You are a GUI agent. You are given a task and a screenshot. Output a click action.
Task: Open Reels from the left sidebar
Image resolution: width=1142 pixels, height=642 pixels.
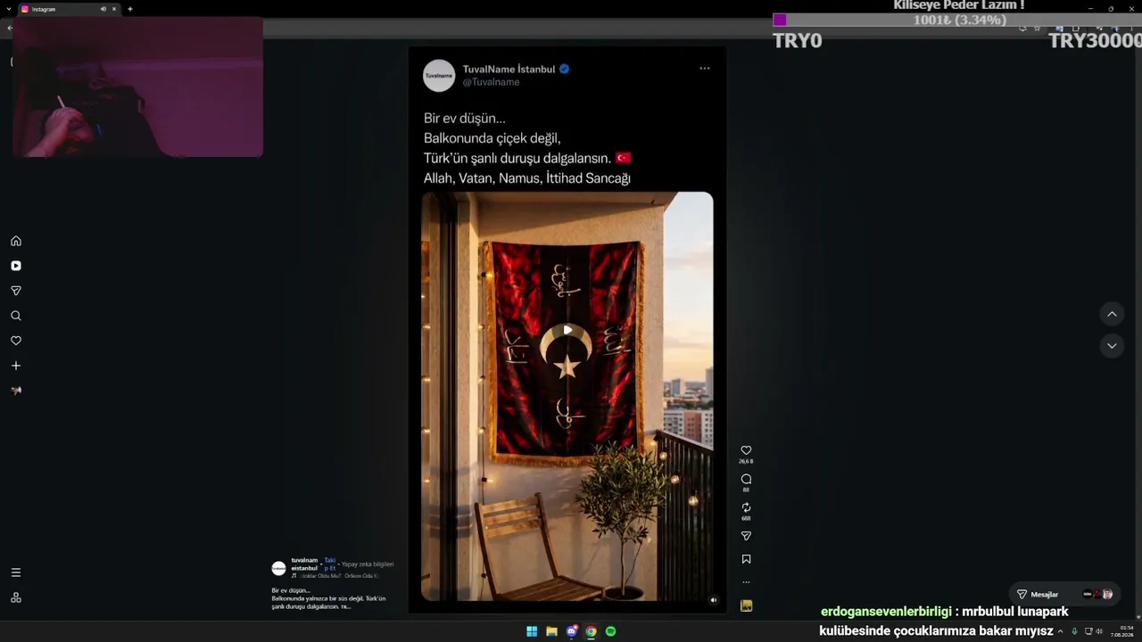coord(16,266)
